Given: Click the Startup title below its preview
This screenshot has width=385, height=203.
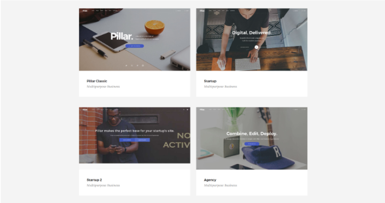Looking at the screenshot, I should click(210, 81).
